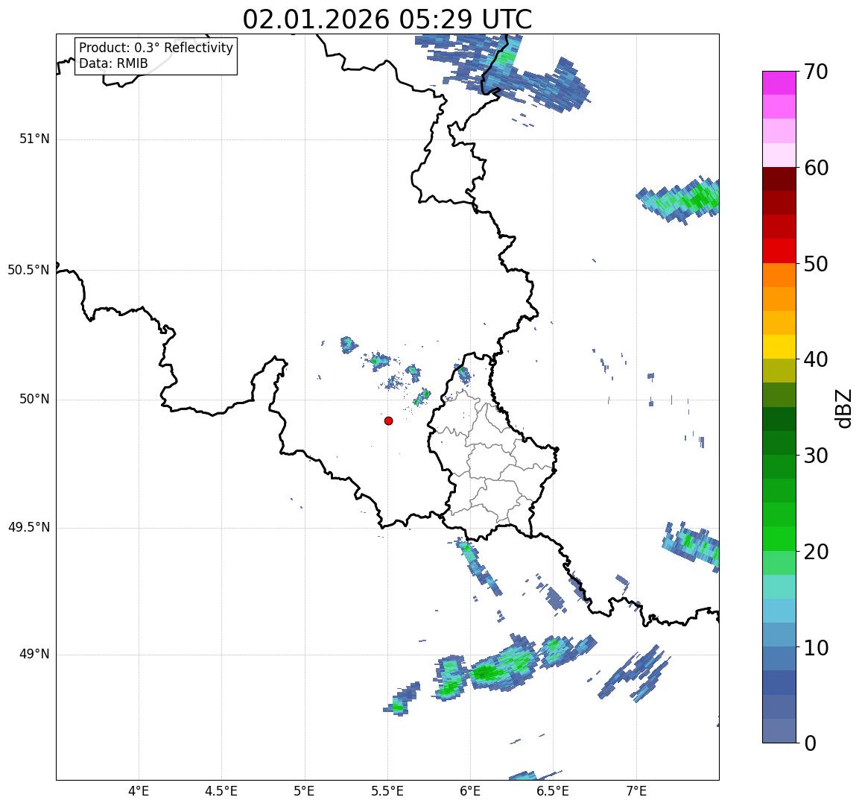
Task: Click the bright red colorbar segment near 50
Action: [x=779, y=251]
